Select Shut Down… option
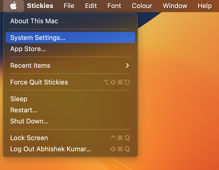Viewport: 219px width, 170px height. (70, 121)
